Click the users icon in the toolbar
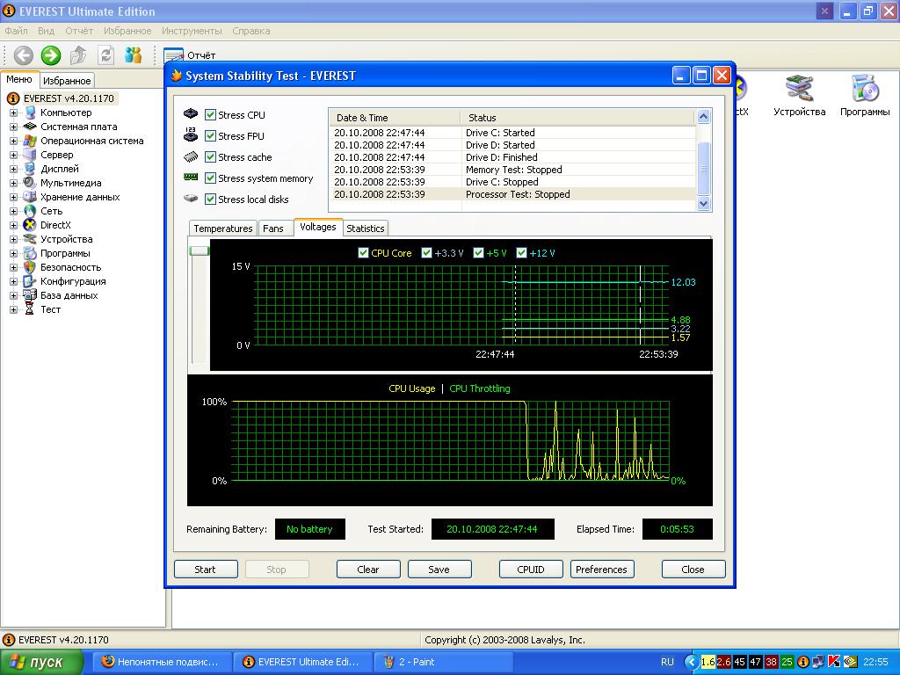This screenshot has height=675, width=900. tap(134, 55)
